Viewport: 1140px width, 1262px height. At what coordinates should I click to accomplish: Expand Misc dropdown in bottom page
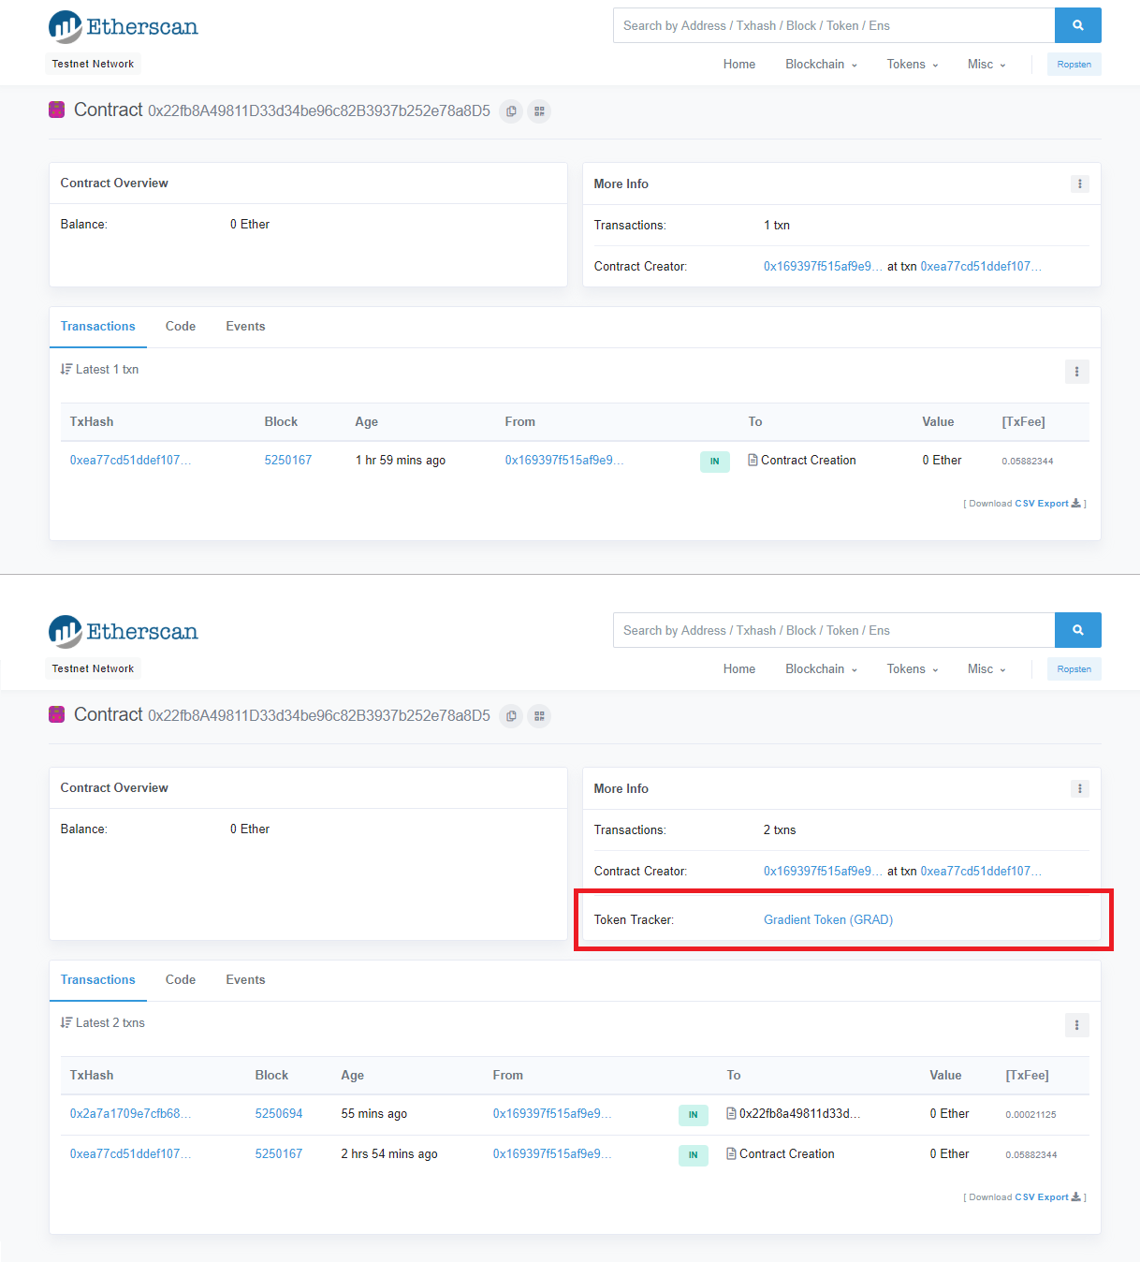pos(987,668)
